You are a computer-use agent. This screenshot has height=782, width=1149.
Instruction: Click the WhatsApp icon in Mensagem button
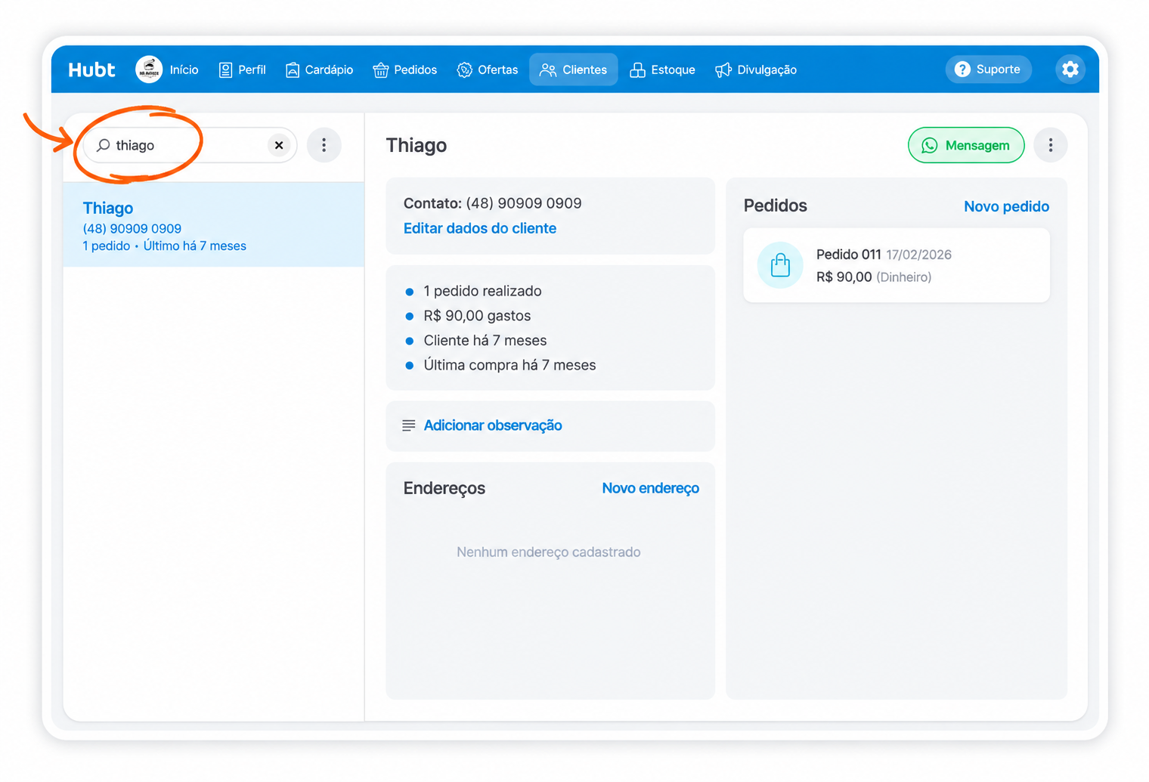[x=930, y=145]
